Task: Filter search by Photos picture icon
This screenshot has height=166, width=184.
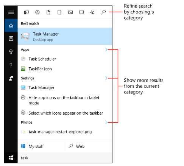Action: coord(70,12)
